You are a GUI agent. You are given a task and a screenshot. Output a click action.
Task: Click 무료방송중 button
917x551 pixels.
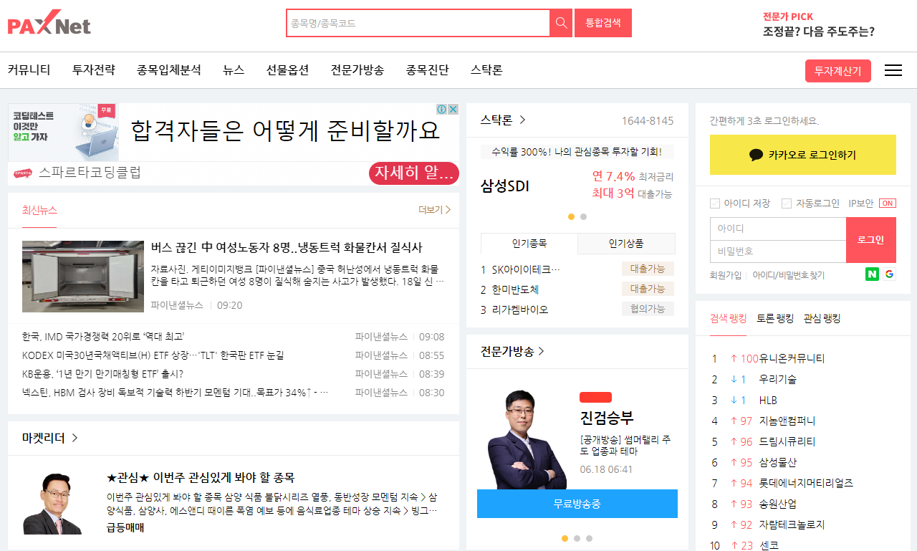[577, 504]
